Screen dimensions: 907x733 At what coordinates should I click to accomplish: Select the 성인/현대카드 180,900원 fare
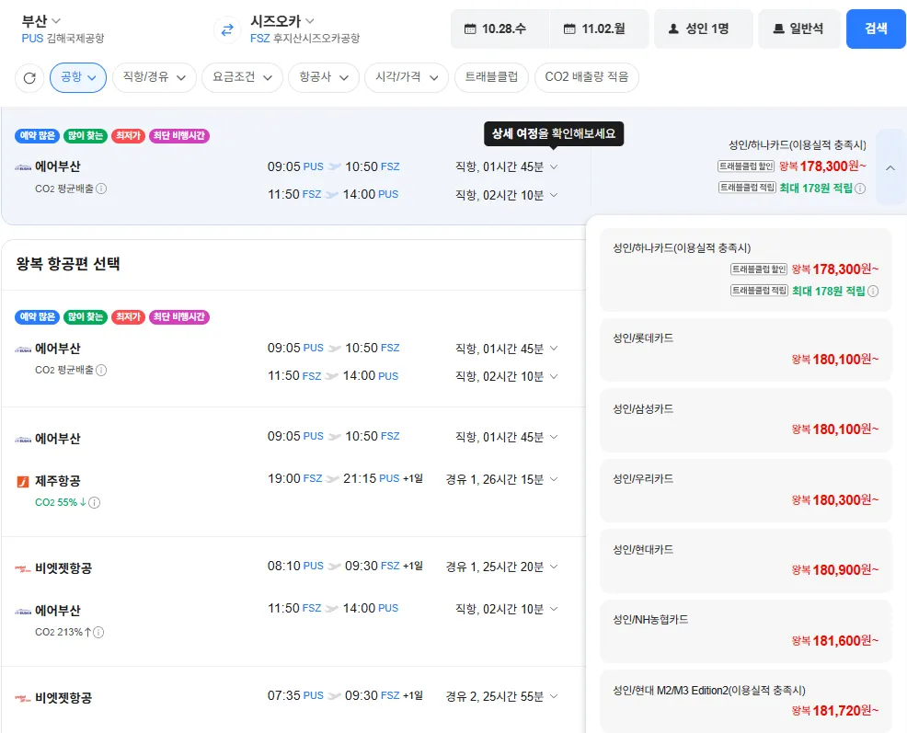point(746,561)
